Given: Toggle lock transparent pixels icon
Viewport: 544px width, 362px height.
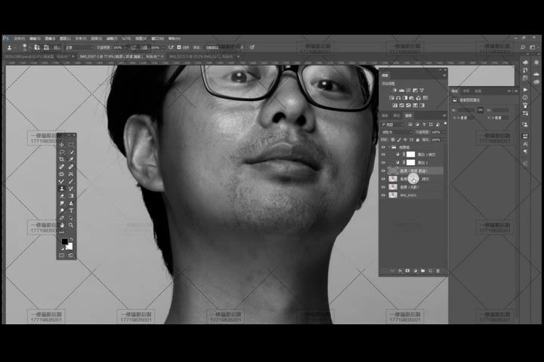Looking at the screenshot, I should [393, 140].
